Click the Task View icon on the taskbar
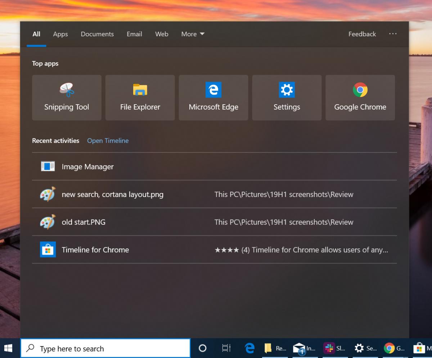The image size is (432, 358). pyautogui.click(x=226, y=348)
